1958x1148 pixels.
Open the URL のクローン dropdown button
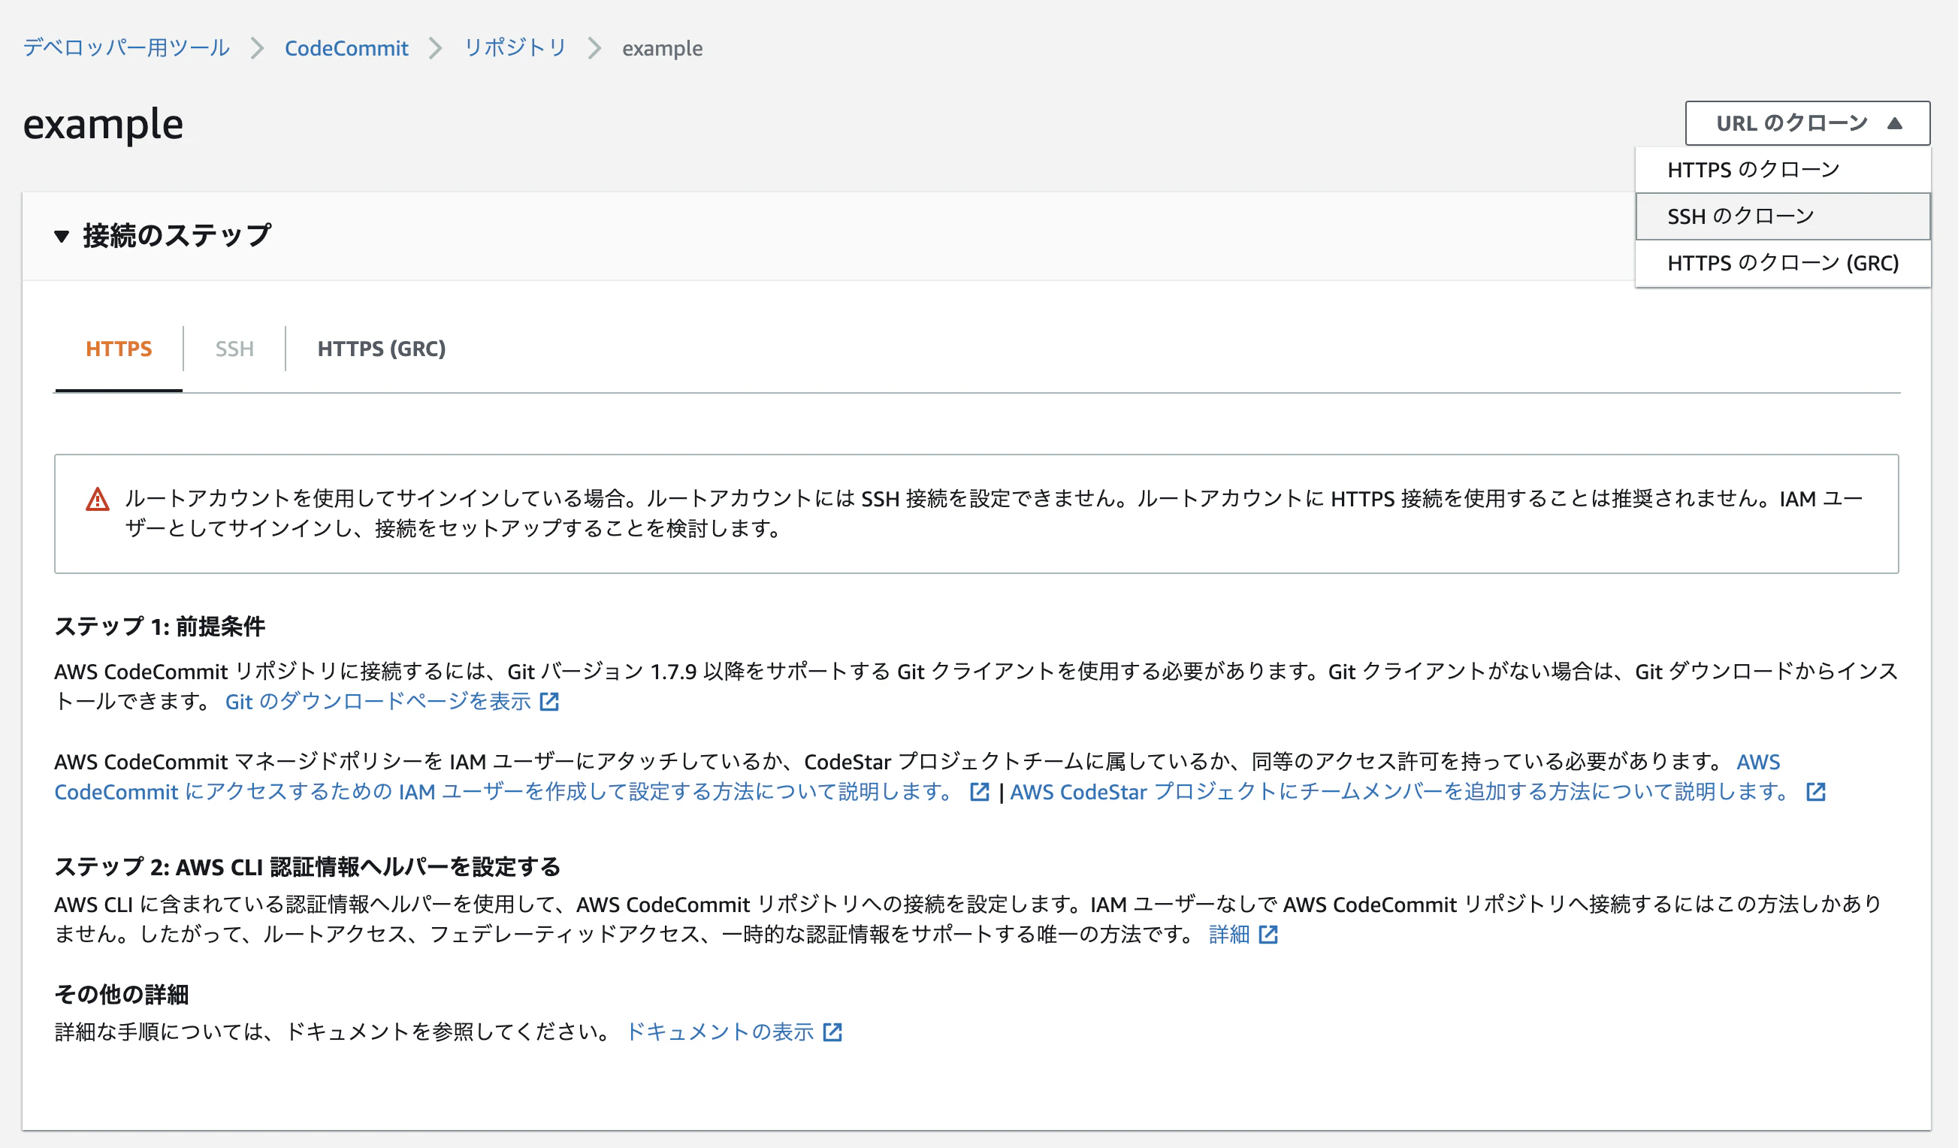click(x=1806, y=122)
